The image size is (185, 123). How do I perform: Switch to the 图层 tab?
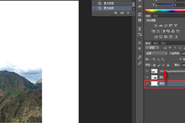coord(148,43)
